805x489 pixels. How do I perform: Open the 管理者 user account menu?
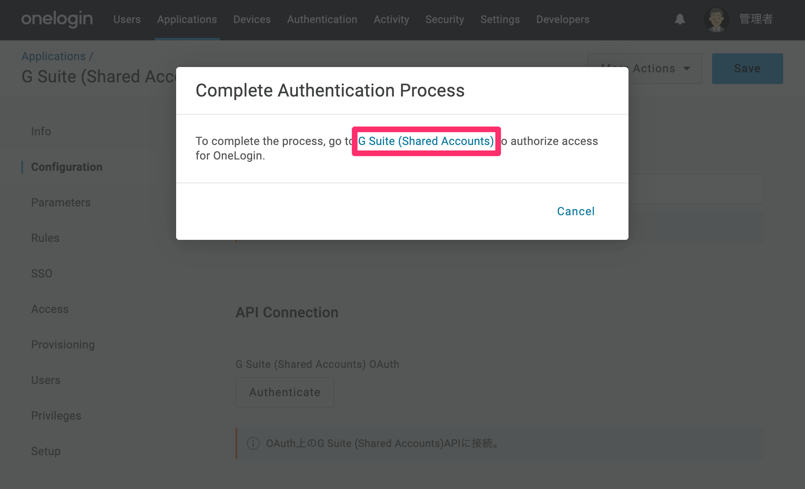click(756, 19)
